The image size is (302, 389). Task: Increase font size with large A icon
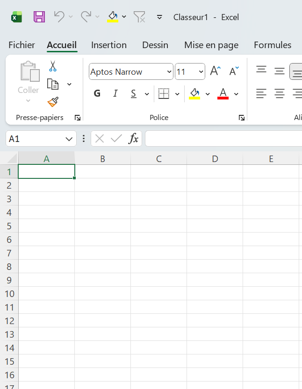coord(216,71)
